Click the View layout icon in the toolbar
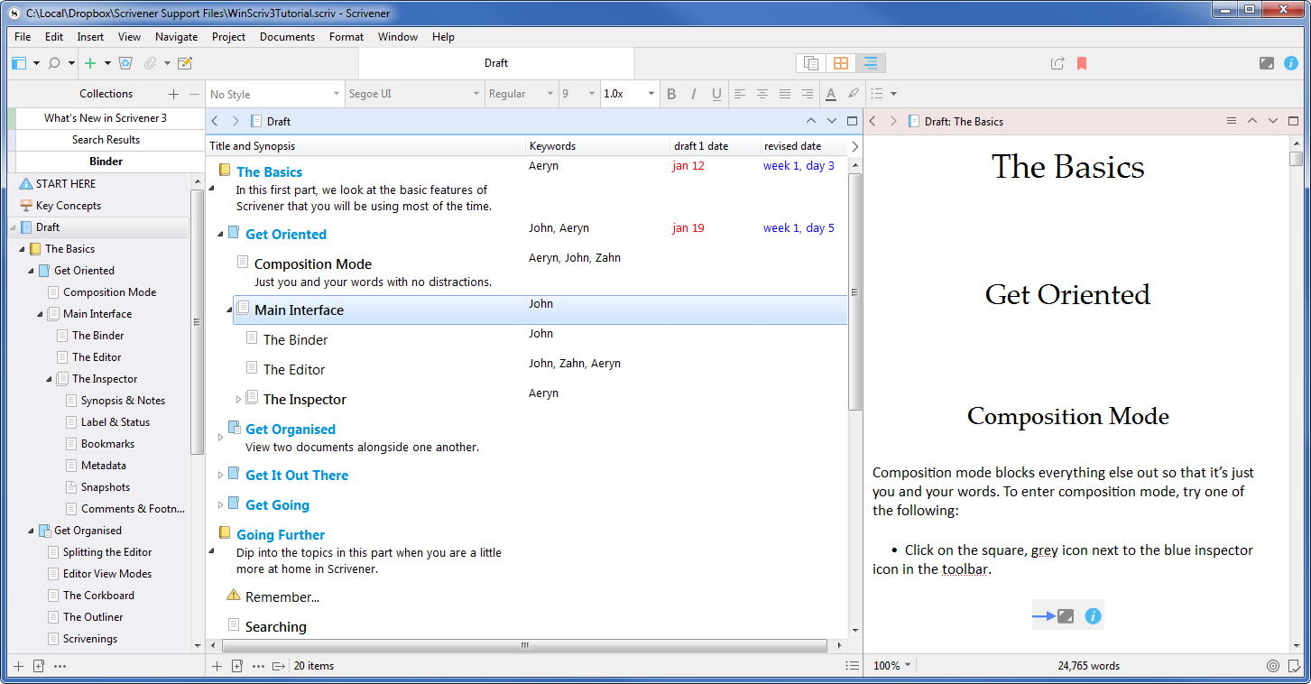The height and width of the screenshot is (684, 1311). pos(20,63)
